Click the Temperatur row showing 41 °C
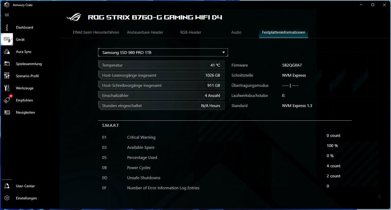 pyautogui.click(x=161, y=65)
